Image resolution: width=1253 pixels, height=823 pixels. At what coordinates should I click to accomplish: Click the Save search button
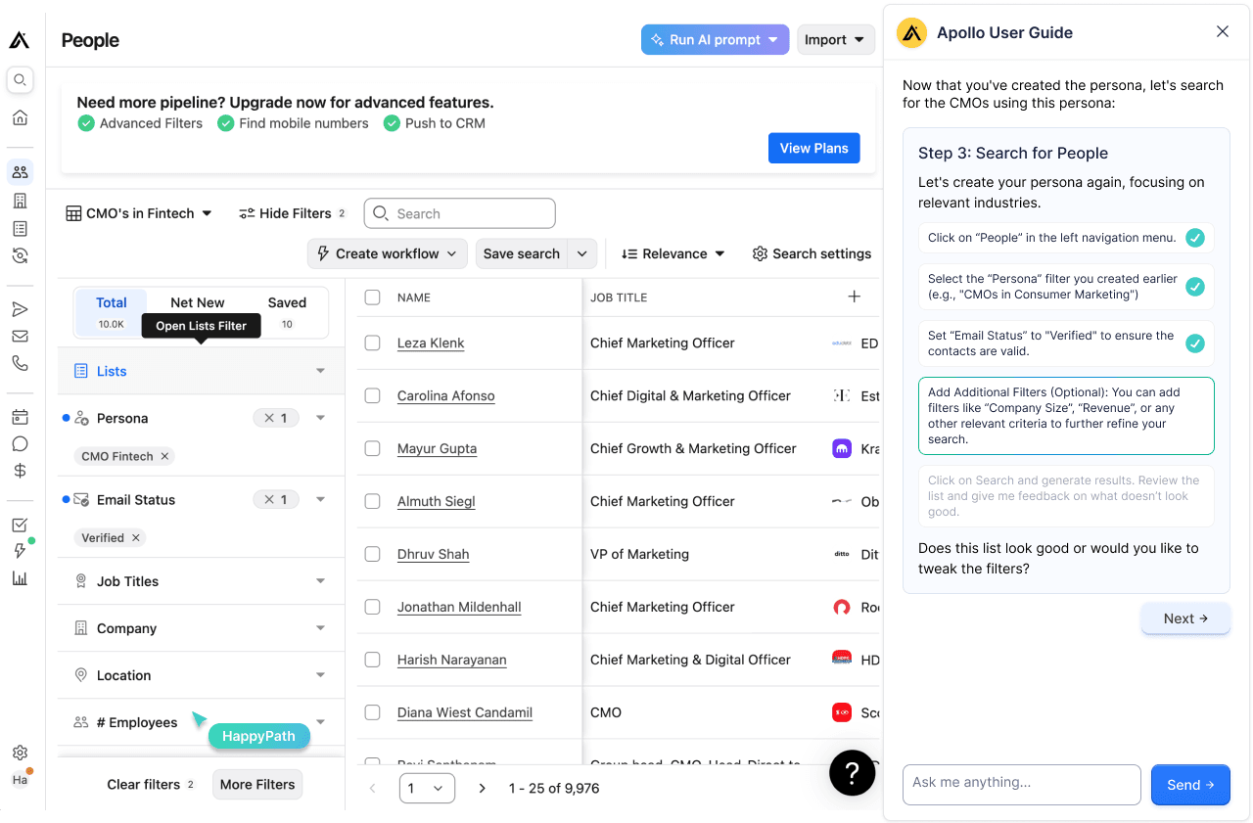[x=522, y=253]
